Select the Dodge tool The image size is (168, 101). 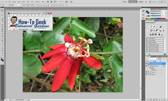[x=2, y=41]
